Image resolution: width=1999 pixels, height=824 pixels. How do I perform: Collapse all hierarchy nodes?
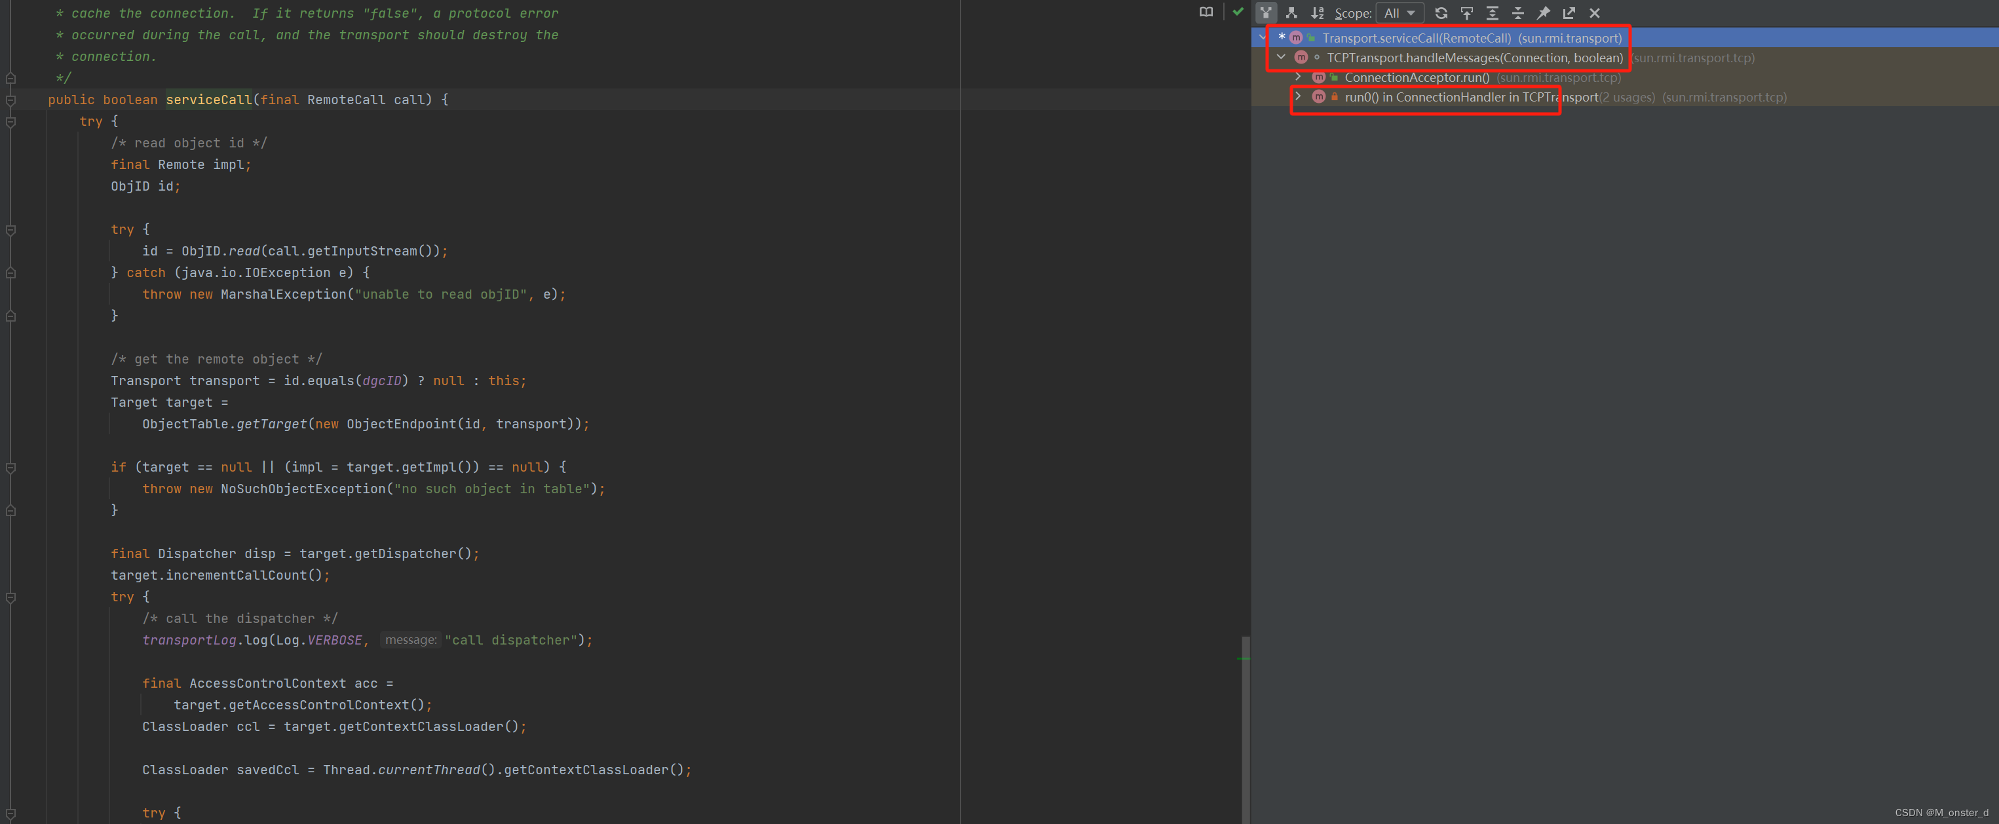pos(1518,13)
